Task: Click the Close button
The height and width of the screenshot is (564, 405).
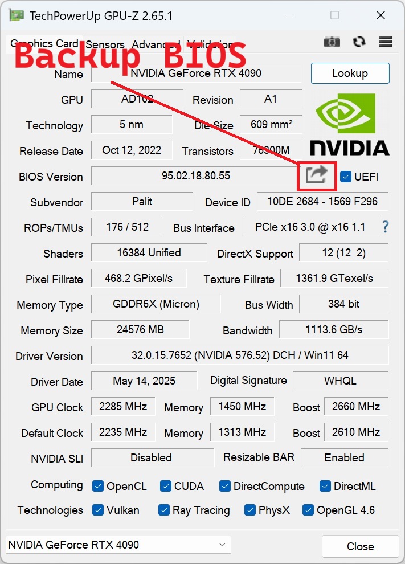Action: coord(360,546)
